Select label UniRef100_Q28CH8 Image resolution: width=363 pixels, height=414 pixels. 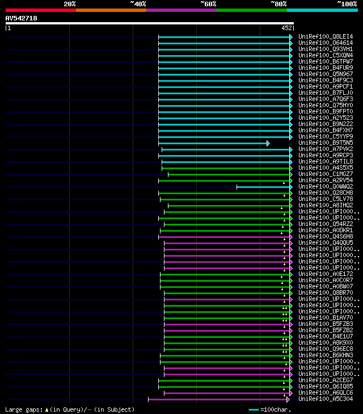(x=326, y=193)
